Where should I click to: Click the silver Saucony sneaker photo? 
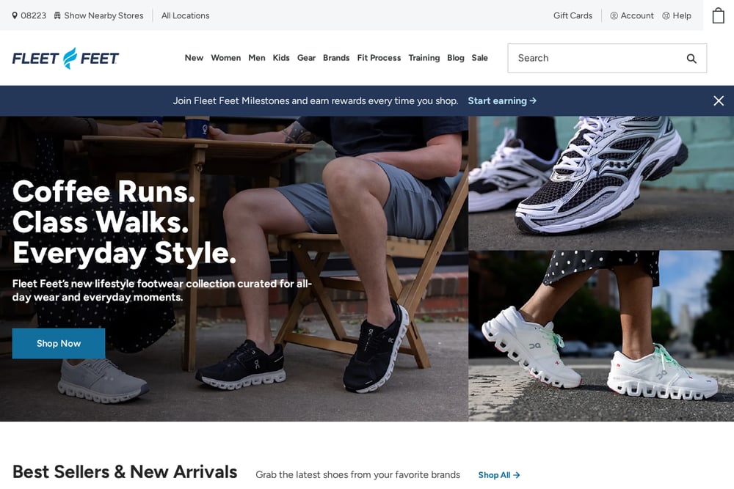601,183
